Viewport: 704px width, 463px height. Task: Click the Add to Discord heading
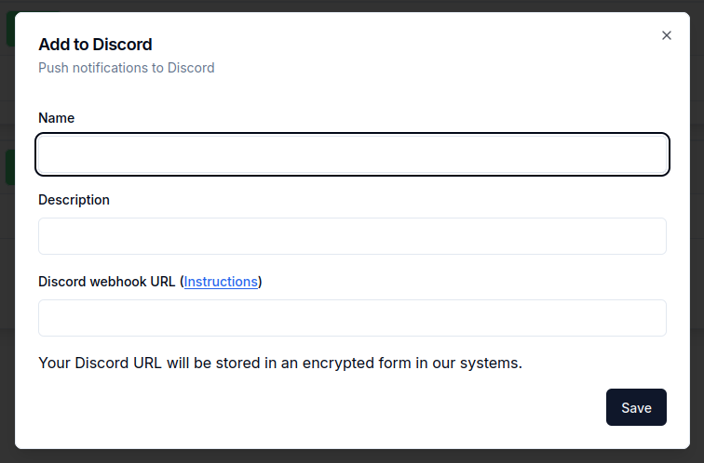tap(95, 44)
